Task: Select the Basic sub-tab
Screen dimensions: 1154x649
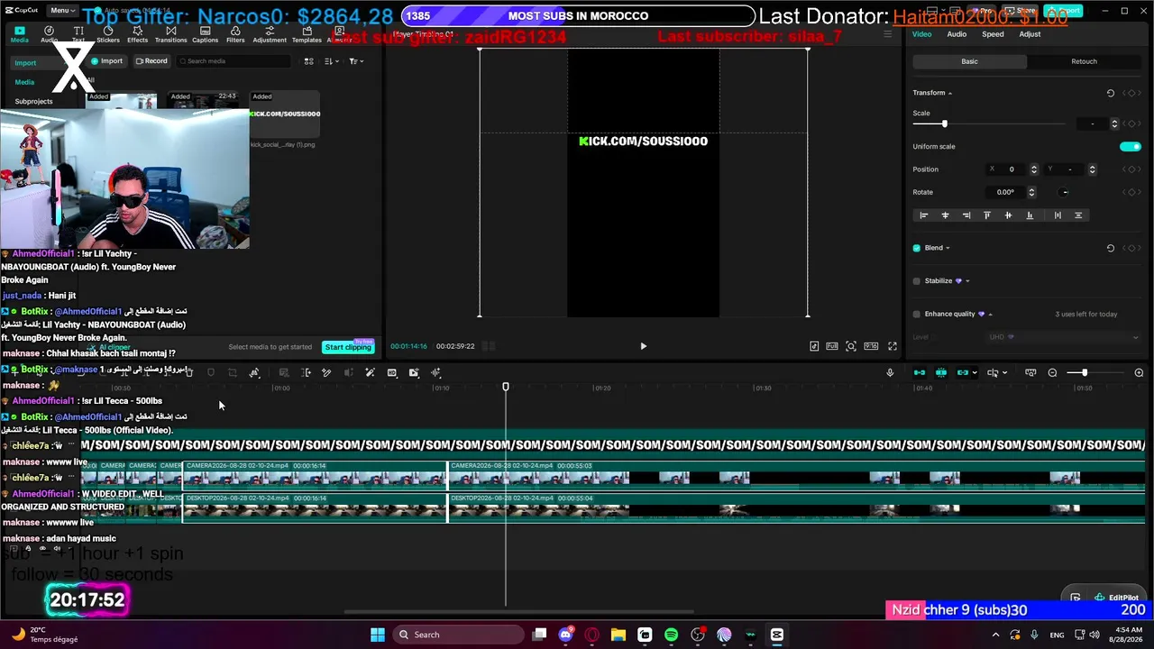Action: click(969, 61)
